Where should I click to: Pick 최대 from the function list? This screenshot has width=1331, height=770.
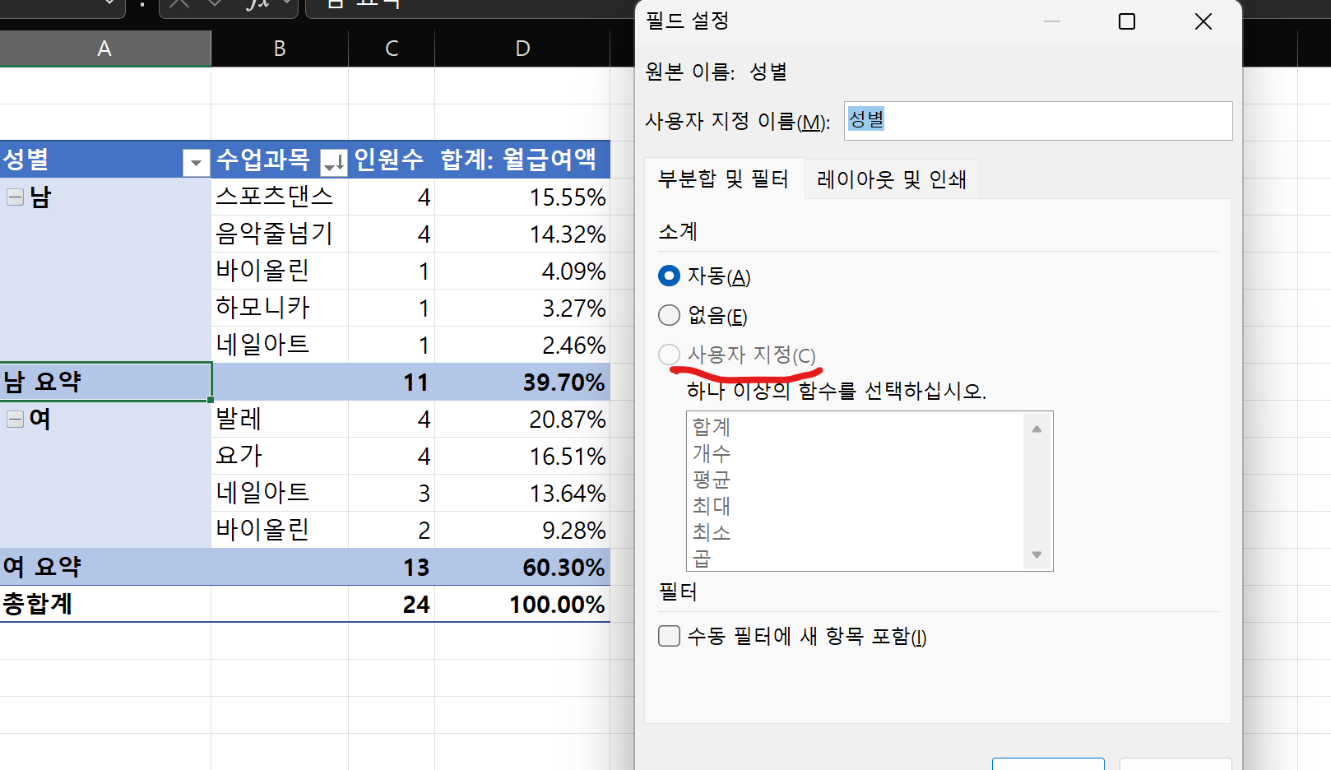click(712, 505)
